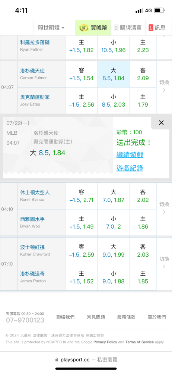Select 客 -1.5, 2.59 Red Sox spread
This screenshot has height=373, width=172.
(x=82, y=251)
